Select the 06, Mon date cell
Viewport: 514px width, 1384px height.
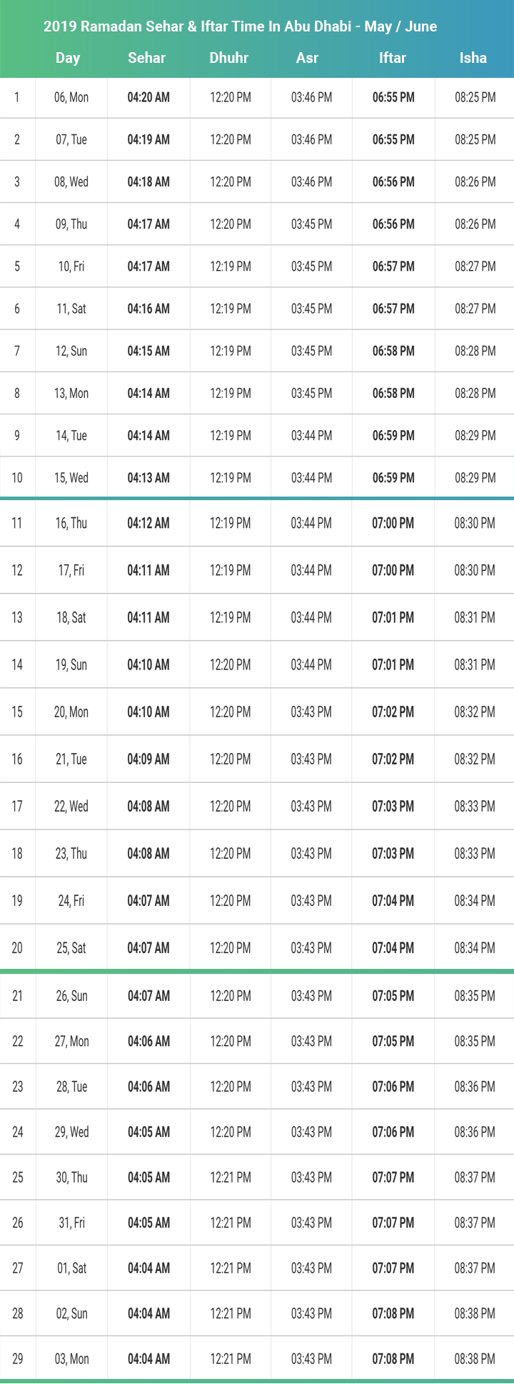[x=71, y=98]
